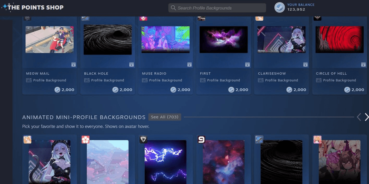Open The Points Shop home title

pos(35,7)
